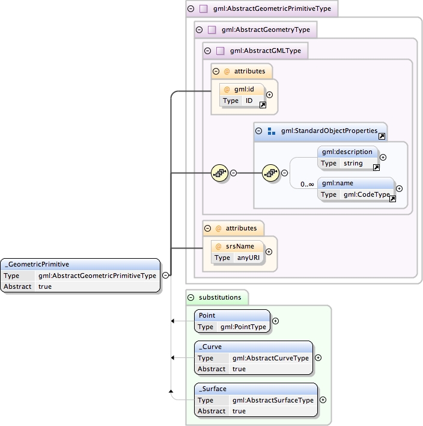The width and height of the screenshot is (423, 426).
Task: Collapse _GeometricPrimitive element content
Action: 165,275
